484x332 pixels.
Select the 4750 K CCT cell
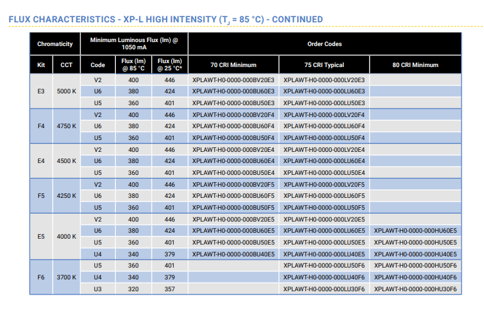[67, 126]
